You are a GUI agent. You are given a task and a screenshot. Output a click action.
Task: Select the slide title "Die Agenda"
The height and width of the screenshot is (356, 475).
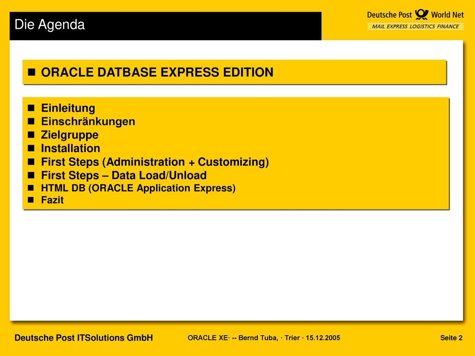(x=50, y=25)
